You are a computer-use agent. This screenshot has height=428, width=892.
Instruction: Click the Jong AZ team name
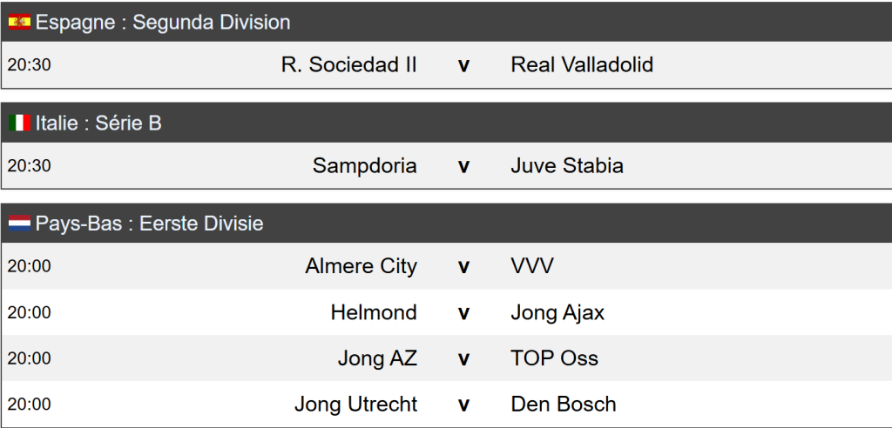pos(377,358)
